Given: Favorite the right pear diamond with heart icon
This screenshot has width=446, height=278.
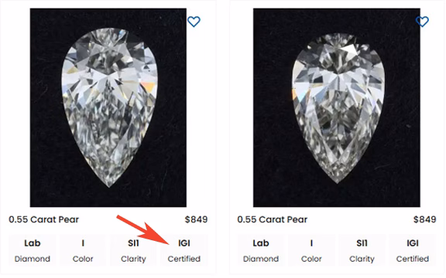Looking at the screenshot, I should pyautogui.click(x=422, y=22).
